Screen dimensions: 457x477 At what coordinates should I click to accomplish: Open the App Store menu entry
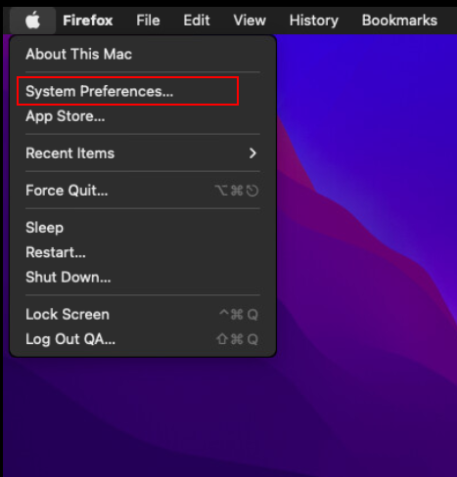[66, 116]
